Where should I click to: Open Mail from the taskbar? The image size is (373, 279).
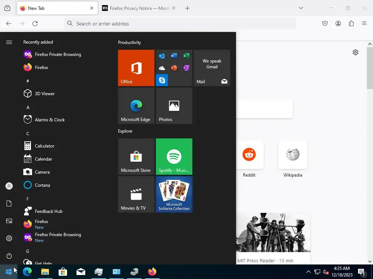coord(81,272)
